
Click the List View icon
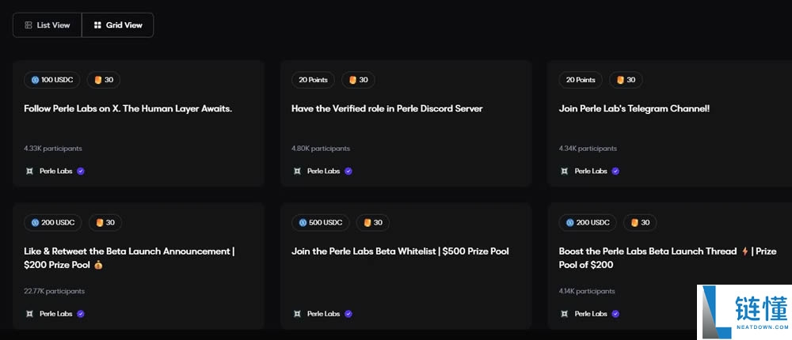29,25
